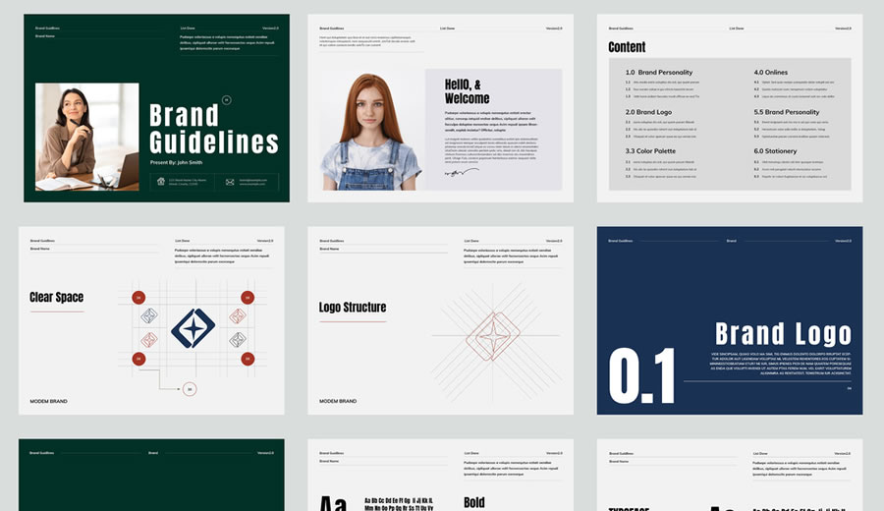Click the 'Brand Guidelines' cover title
The height and width of the screenshot is (511, 884).
click(214, 129)
